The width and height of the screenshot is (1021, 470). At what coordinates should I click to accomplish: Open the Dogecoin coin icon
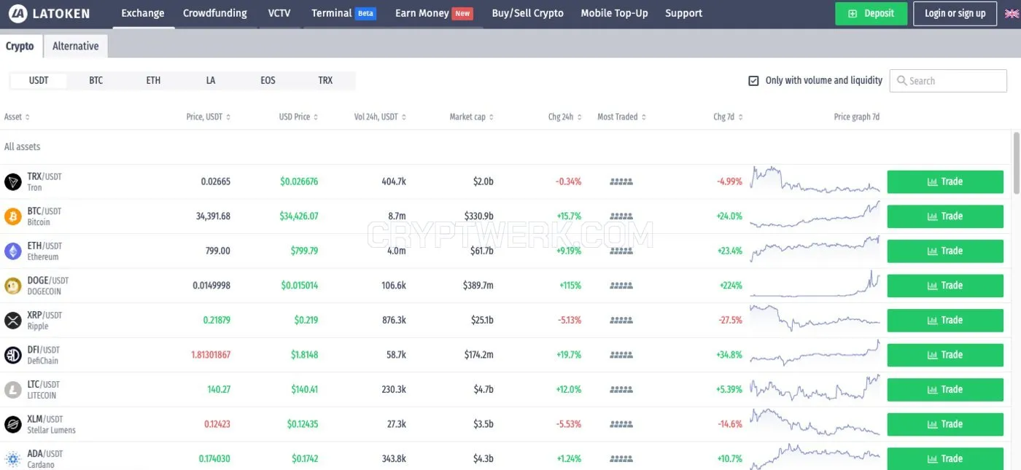point(13,286)
